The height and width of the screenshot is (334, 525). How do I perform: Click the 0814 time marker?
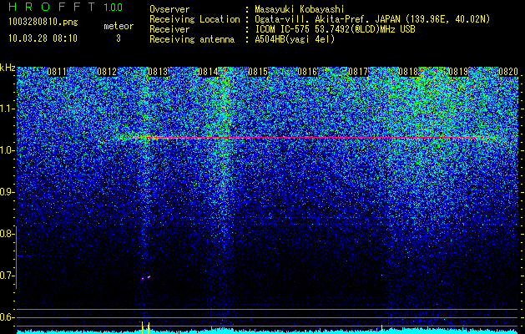pyautogui.click(x=208, y=72)
